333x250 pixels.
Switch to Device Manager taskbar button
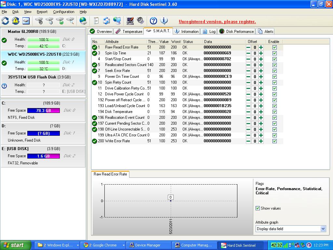(x=148, y=245)
